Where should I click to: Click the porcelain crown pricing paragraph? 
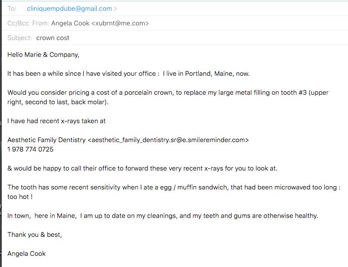pyautogui.click(x=168, y=97)
